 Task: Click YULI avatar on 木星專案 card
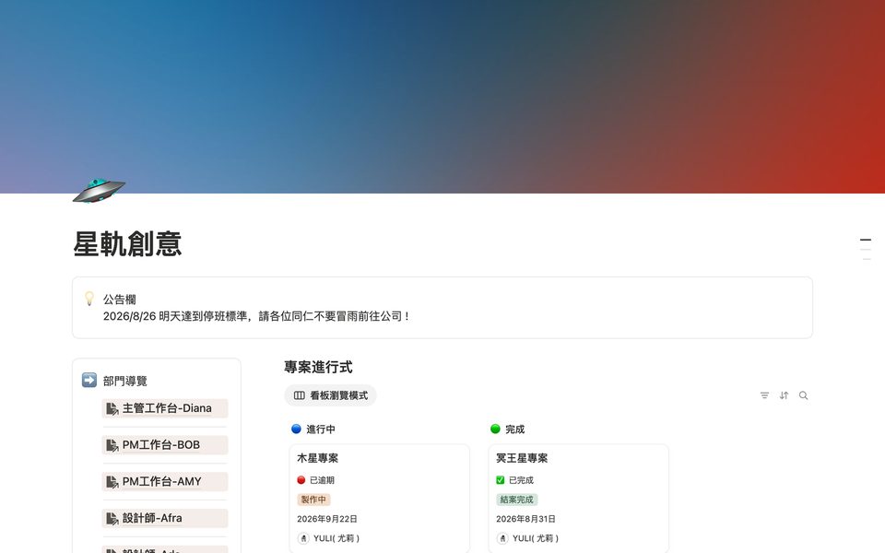pos(303,538)
